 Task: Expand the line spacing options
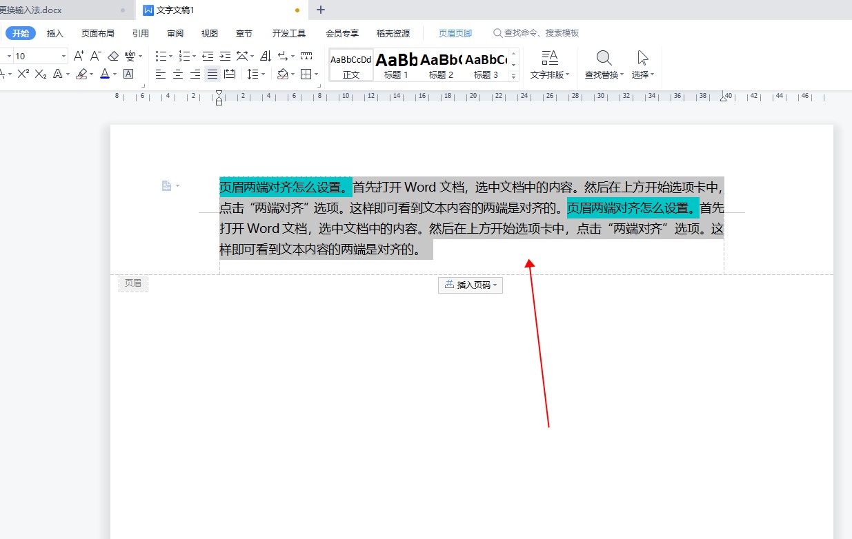pyautogui.click(x=264, y=74)
